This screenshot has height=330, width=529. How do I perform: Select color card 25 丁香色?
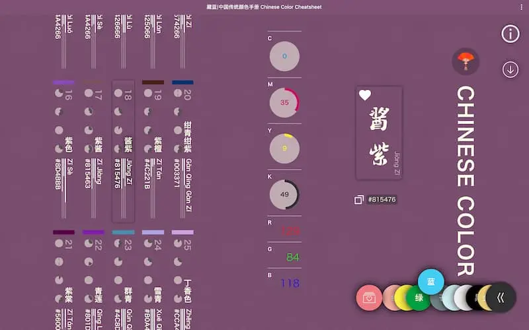pyautogui.click(x=183, y=280)
